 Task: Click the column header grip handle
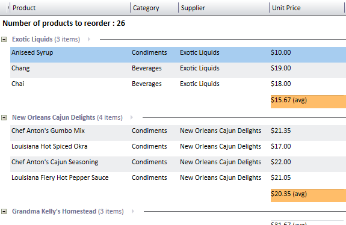coord(8,8)
